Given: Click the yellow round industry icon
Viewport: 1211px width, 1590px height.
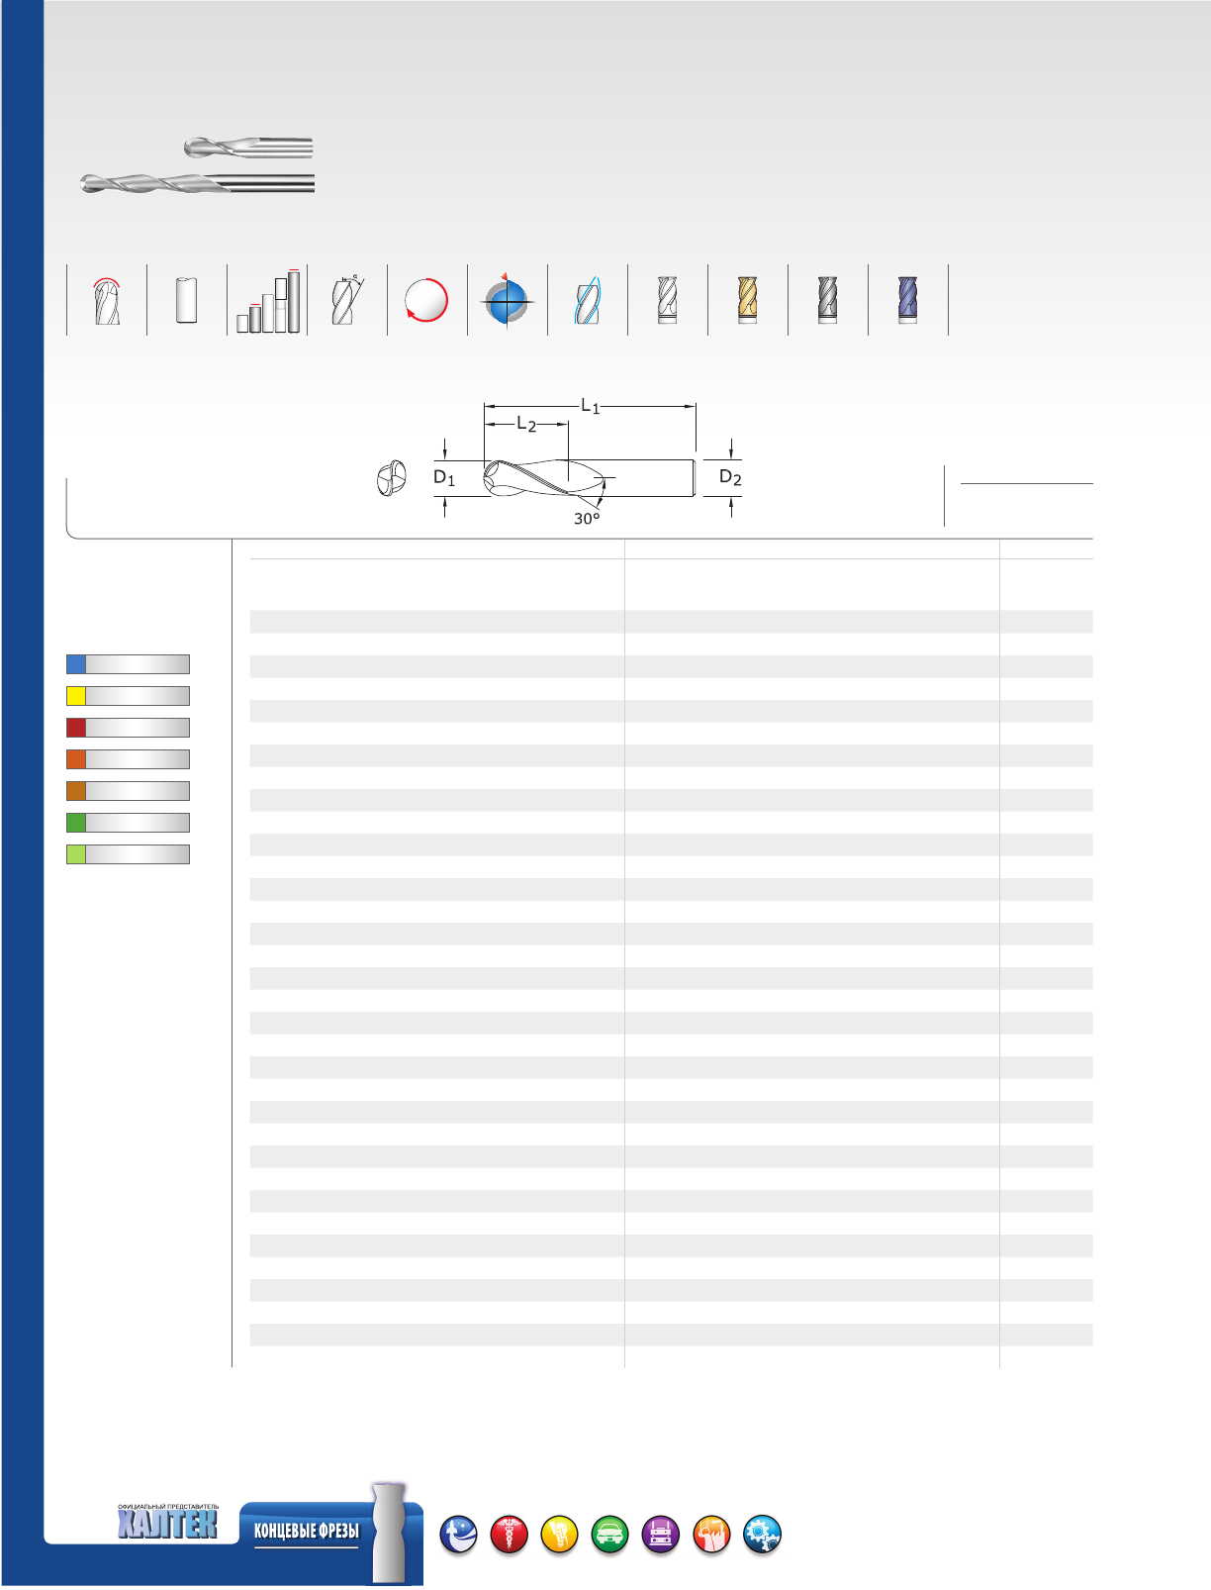Looking at the screenshot, I should (560, 1536).
